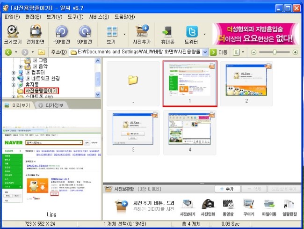Screen dimensions: 304x229
Task: Click the 크게보기 (enlarge view) toolbar icon
Action: coord(13,34)
